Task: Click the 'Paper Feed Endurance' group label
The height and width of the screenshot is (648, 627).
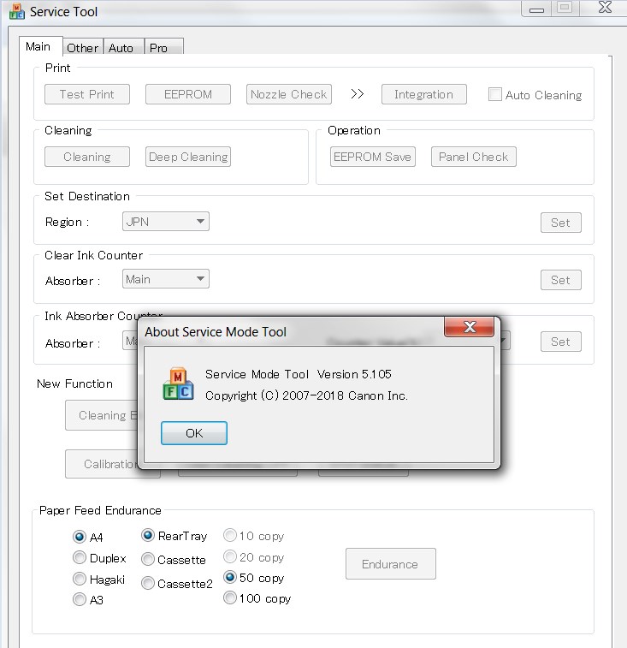Action: click(100, 510)
